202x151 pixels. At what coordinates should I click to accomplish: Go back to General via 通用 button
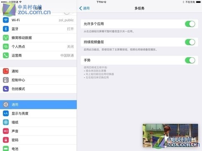(x=84, y=8)
